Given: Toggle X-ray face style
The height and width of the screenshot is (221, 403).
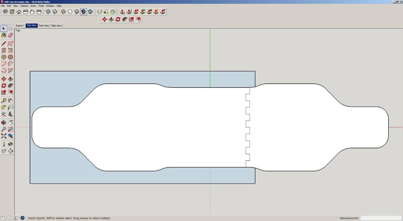Looking at the screenshot, I should (x=48, y=12).
